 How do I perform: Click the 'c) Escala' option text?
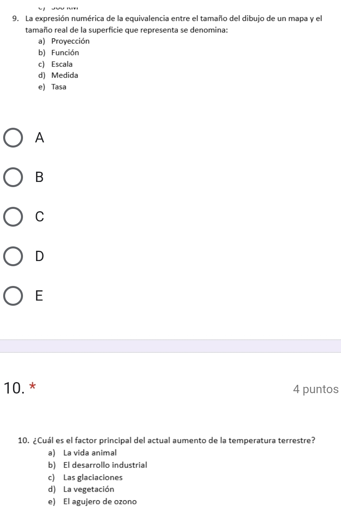[x=55, y=64]
